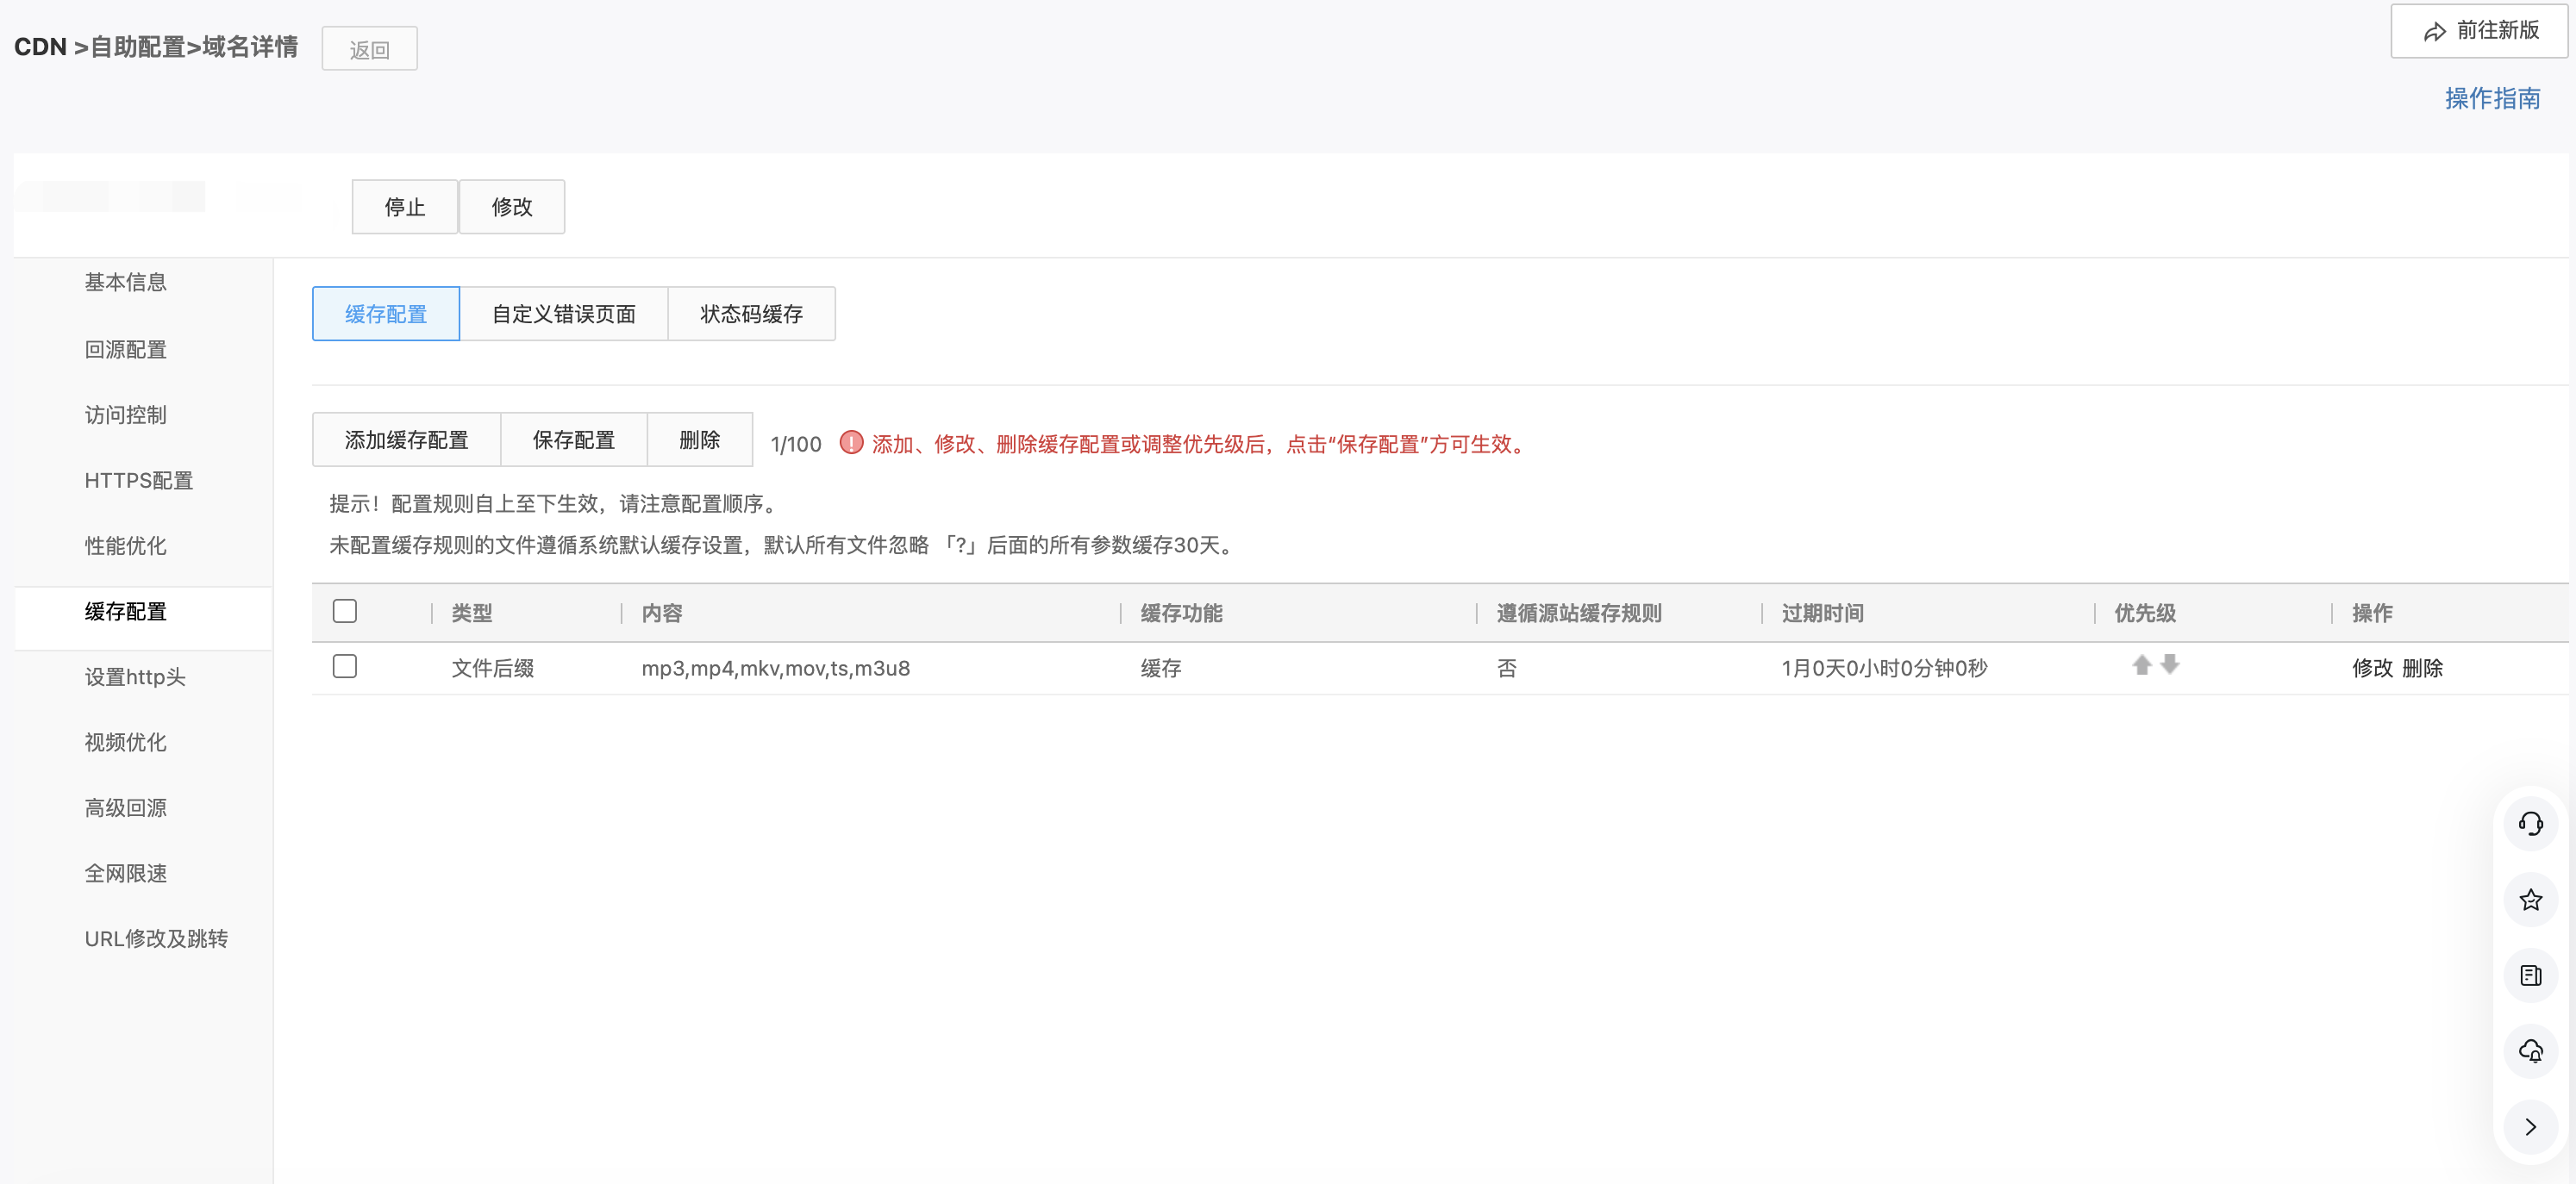
Task: Open 回源配置 in the left menu
Action: coord(126,350)
